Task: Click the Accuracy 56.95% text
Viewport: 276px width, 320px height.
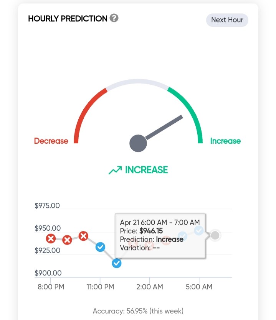Action: (138, 311)
